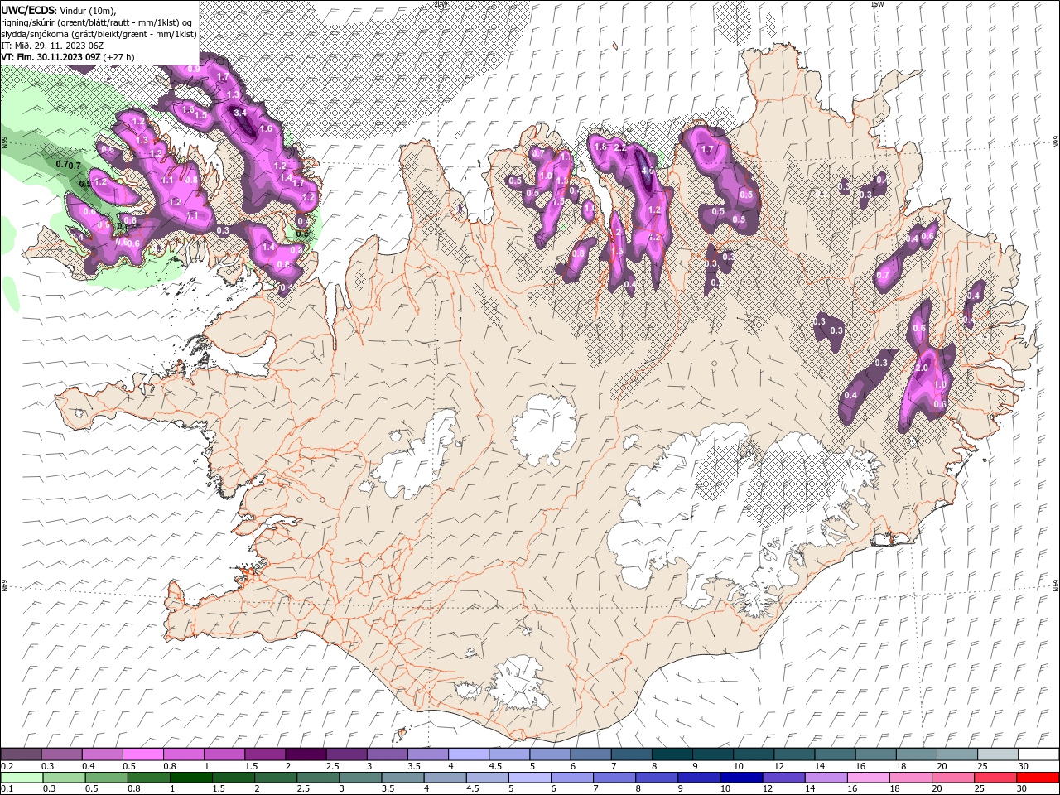Pick light pink lower swatch between 16 and 18
The height and width of the screenshot is (795, 1060).
[868, 778]
